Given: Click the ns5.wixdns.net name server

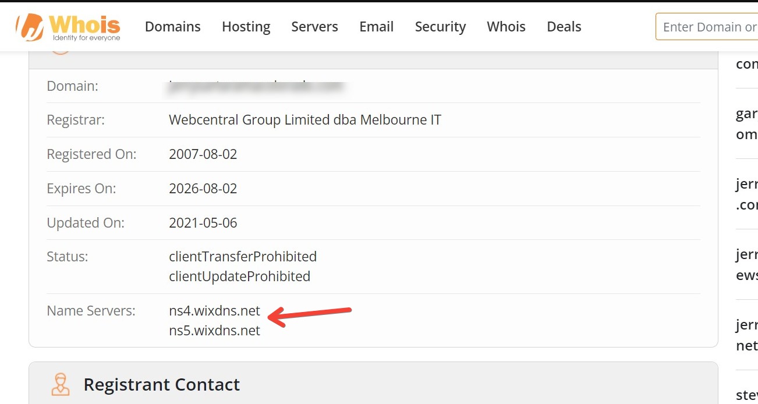Looking at the screenshot, I should coord(214,331).
